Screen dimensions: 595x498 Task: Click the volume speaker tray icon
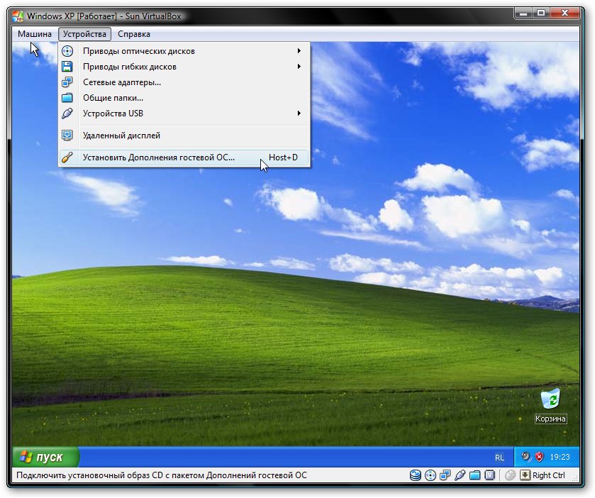526,457
